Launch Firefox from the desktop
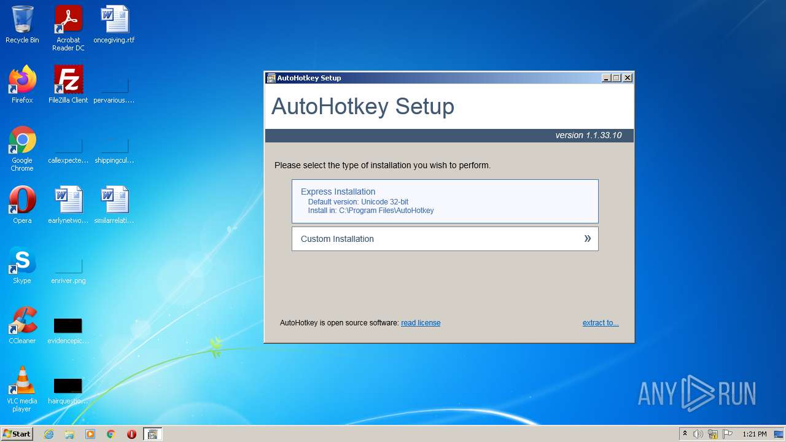Screen dimensions: 786x442 [22, 85]
